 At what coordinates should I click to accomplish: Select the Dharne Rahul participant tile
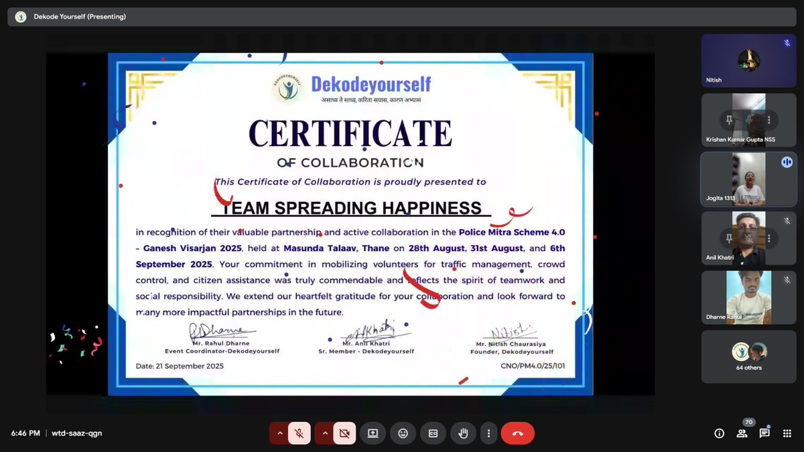(748, 297)
